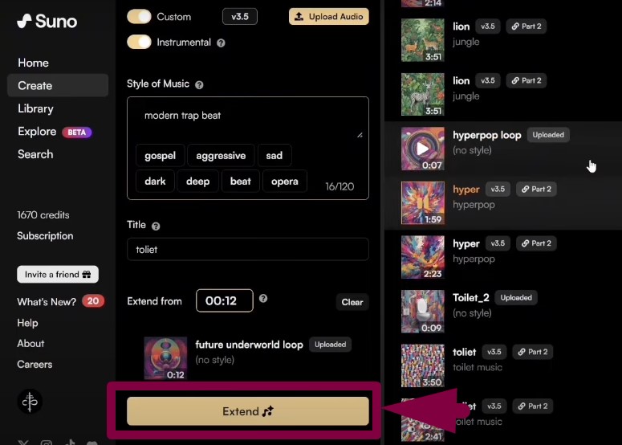The height and width of the screenshot is (445, 622).
Task: Open Part 2 link on first lion track
Action: click(x=526, y=27)
